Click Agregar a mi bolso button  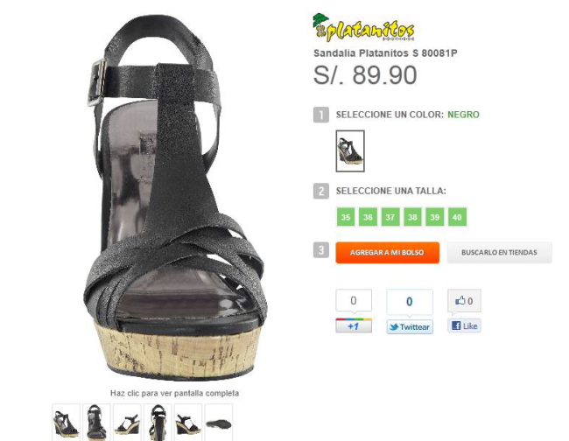388,252
